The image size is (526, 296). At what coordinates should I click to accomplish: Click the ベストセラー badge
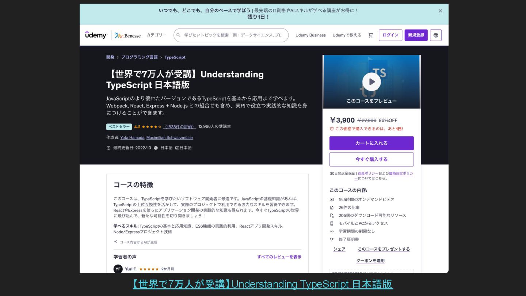[x=119, y=127]
